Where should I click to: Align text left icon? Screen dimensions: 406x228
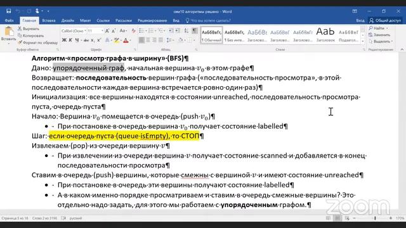141,40
